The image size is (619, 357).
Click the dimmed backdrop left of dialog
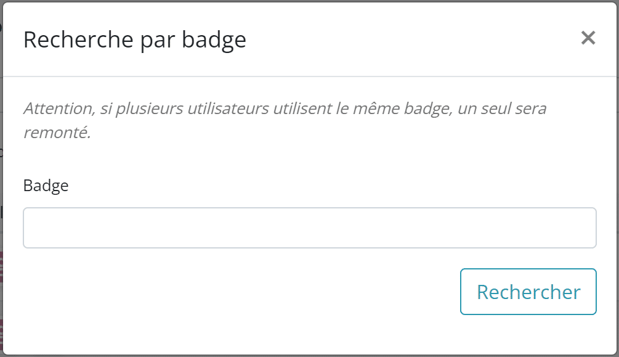[x=1, y=178]
